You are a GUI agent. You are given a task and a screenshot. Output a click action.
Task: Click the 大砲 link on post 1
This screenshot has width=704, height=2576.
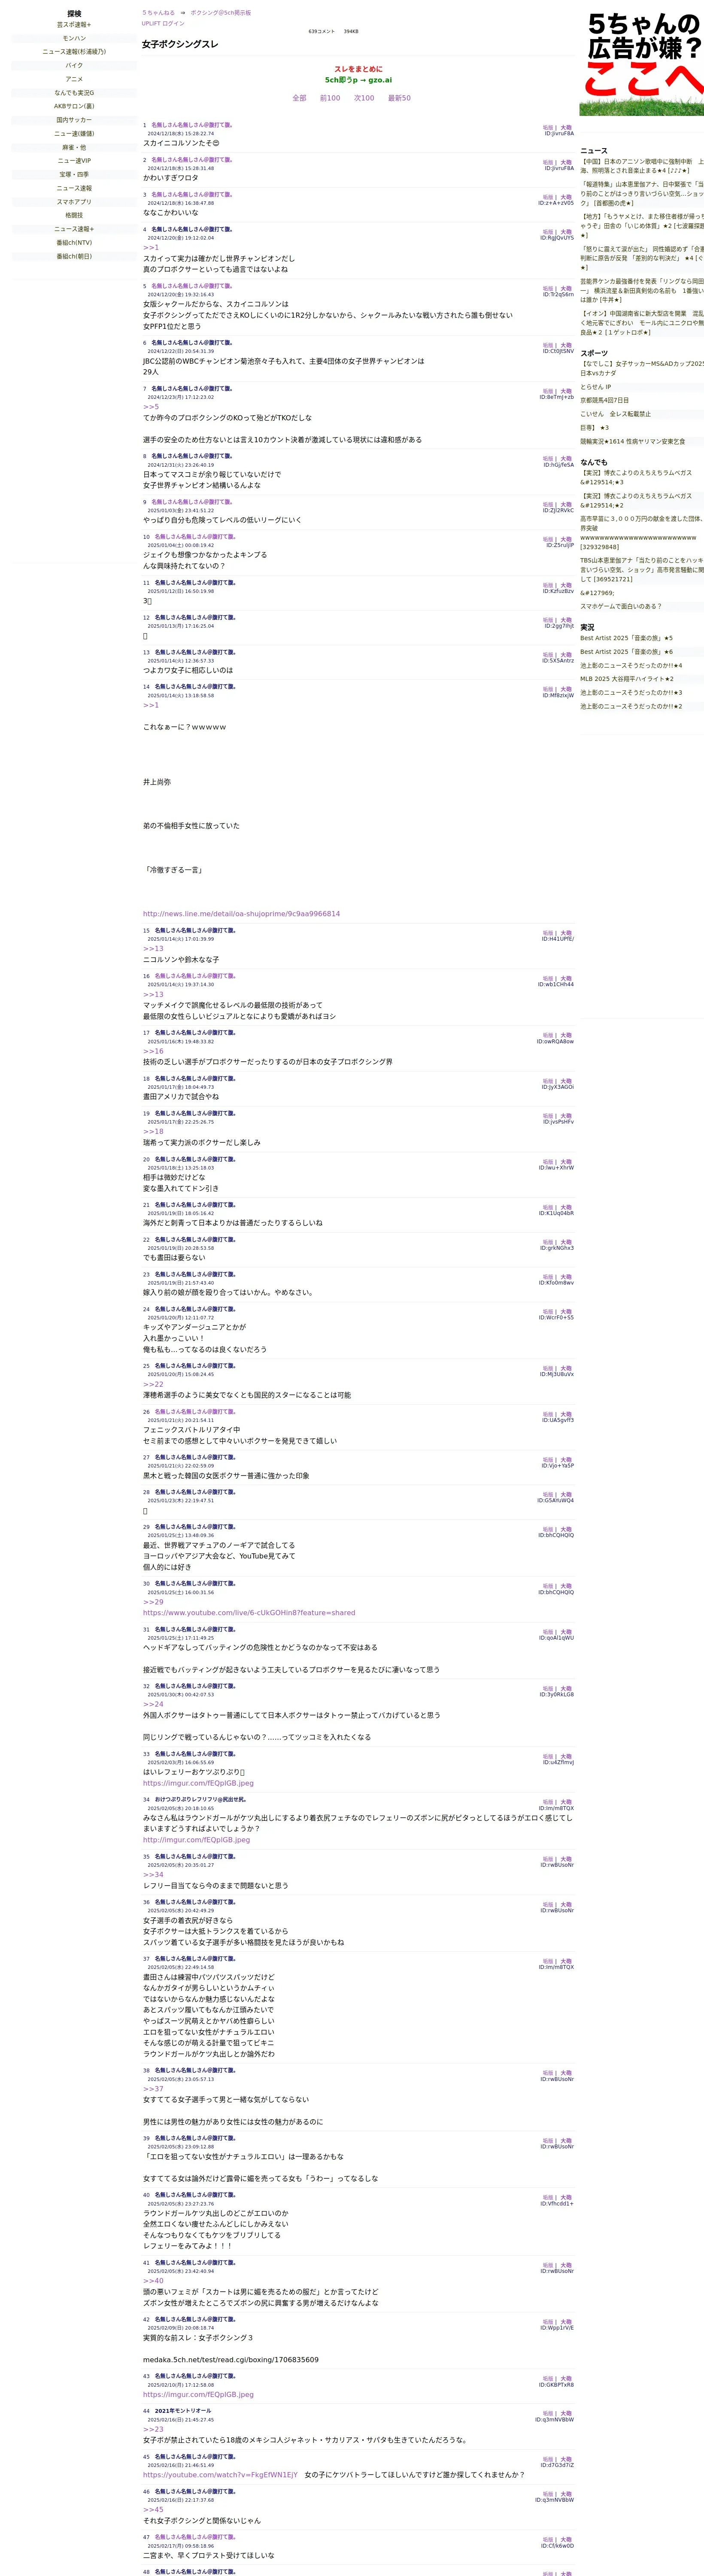click(x=566, y=128)
